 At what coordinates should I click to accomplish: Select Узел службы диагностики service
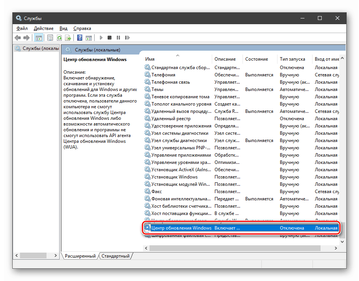(x=241, y=140)
